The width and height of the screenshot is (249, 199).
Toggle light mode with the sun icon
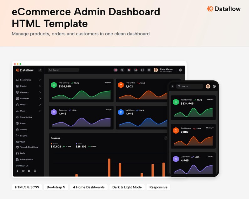point(122,70)
